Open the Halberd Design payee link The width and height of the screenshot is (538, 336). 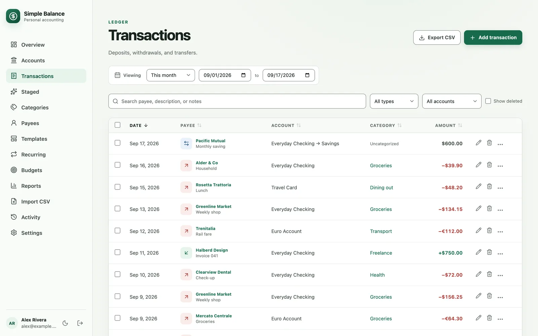pyautogui.click(x=212, y=250)
